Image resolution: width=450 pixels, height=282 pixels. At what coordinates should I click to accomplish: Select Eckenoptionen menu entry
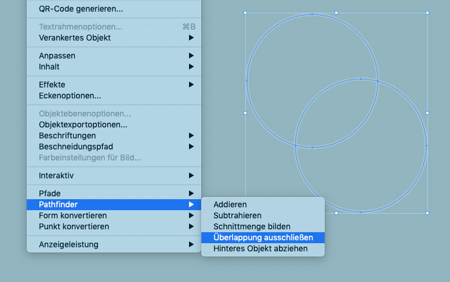click(114, 96)
